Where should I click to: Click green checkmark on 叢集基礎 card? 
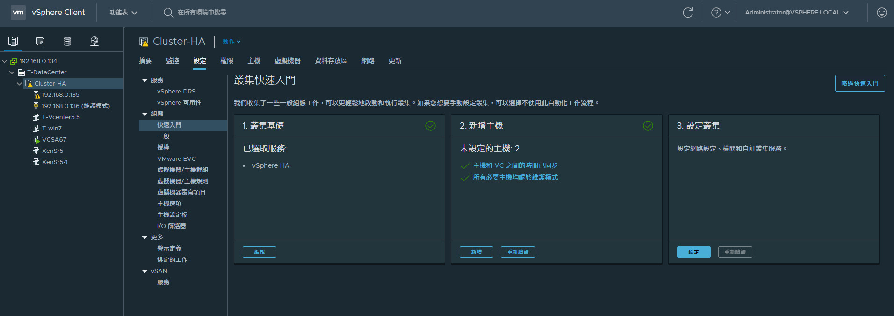coord(431,126)
